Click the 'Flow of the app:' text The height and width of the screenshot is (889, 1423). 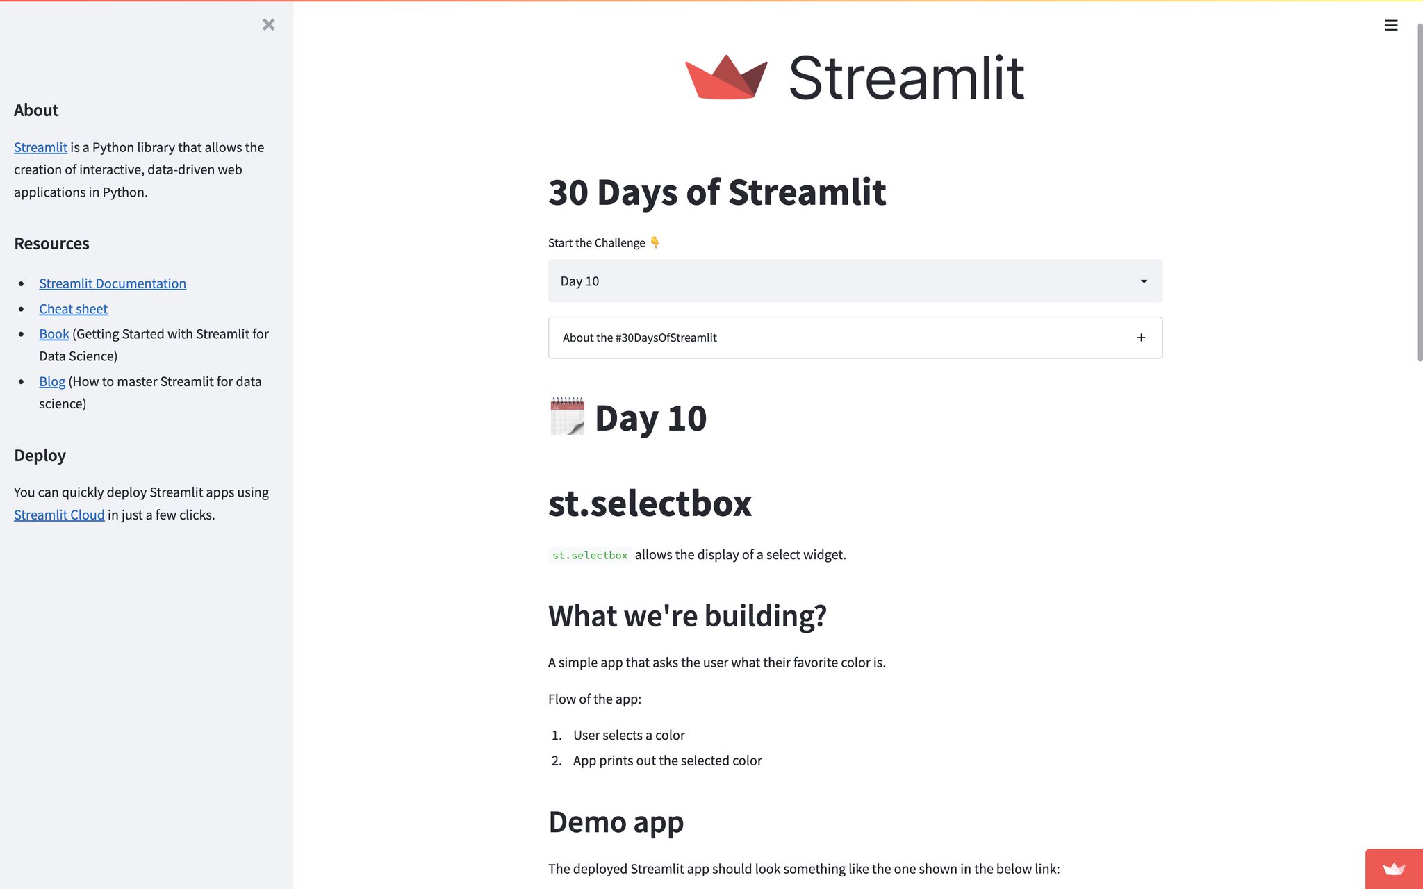[x=595, y=699]
